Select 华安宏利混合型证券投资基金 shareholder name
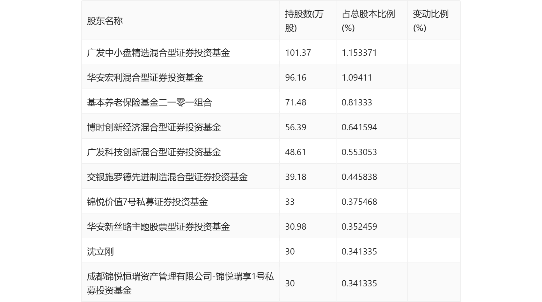Image resolution: width=542 pixels, height=302 pixels. pyautogui.click(x=145, y=77)
